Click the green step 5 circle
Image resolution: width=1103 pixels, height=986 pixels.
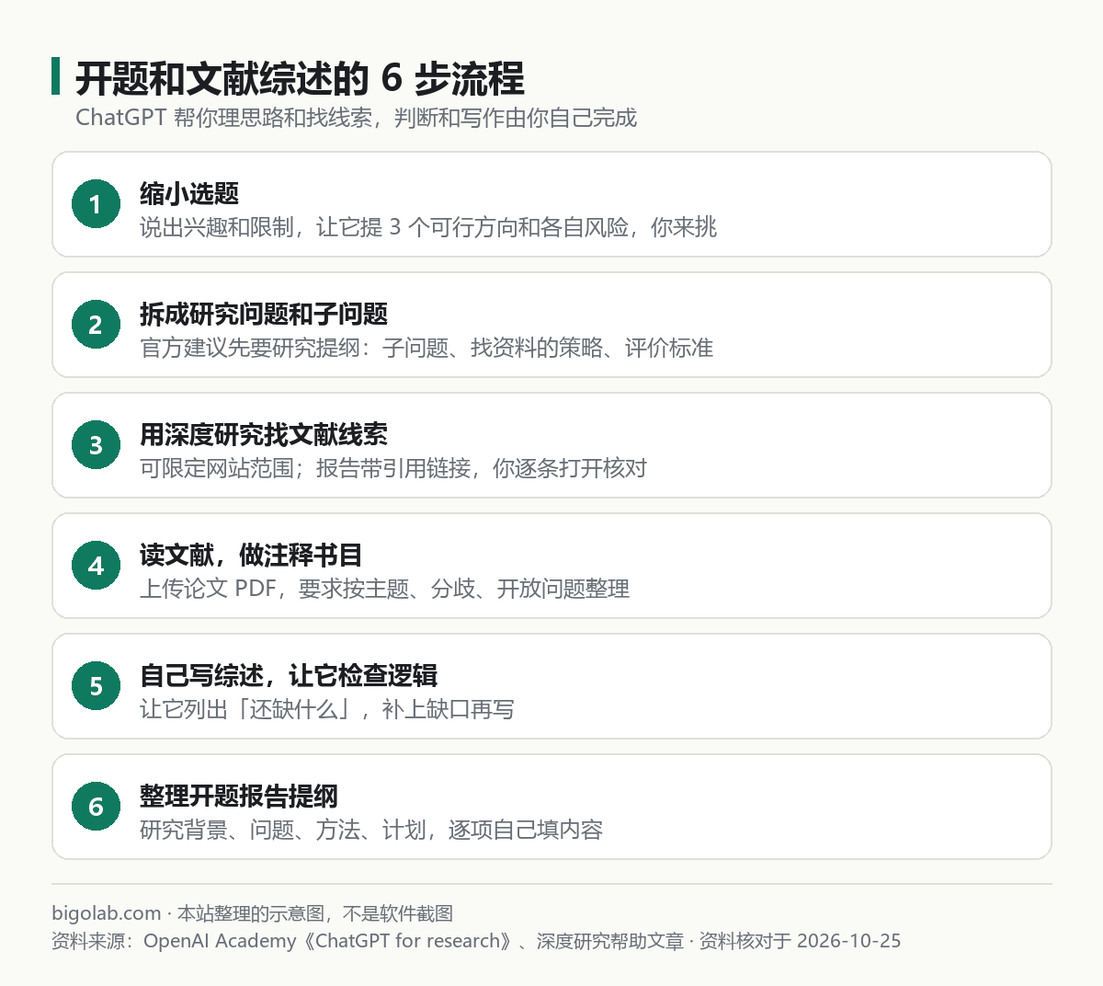coord(96,686)
